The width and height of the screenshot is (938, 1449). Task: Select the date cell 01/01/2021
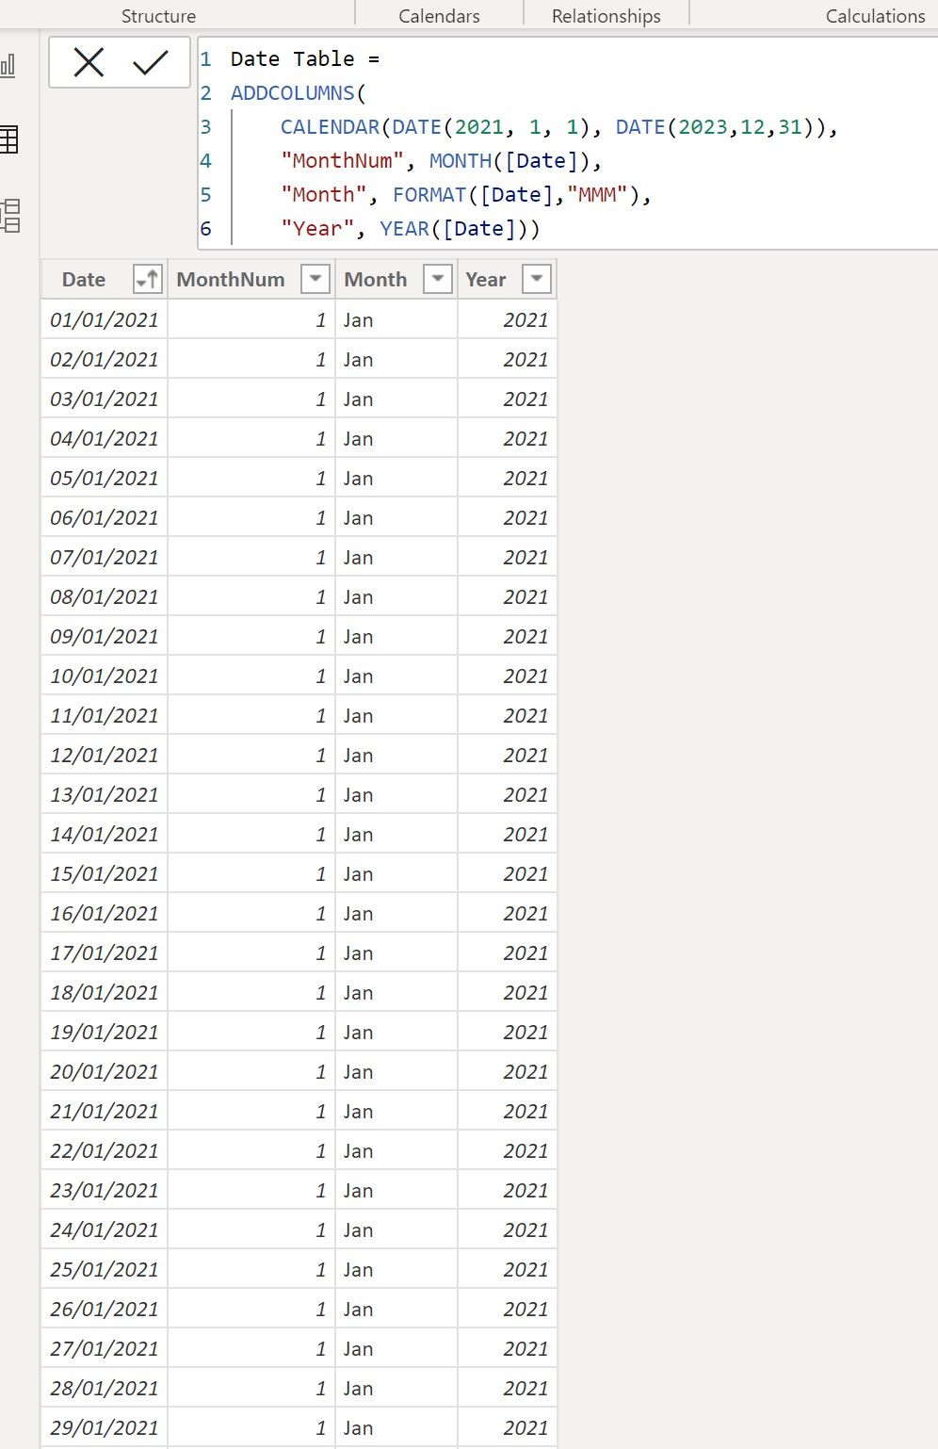coord(105,319)
